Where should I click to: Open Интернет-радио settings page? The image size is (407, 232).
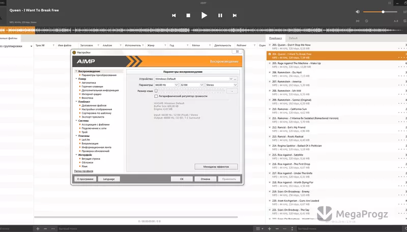pyautogui.click(x=92, y=94)
